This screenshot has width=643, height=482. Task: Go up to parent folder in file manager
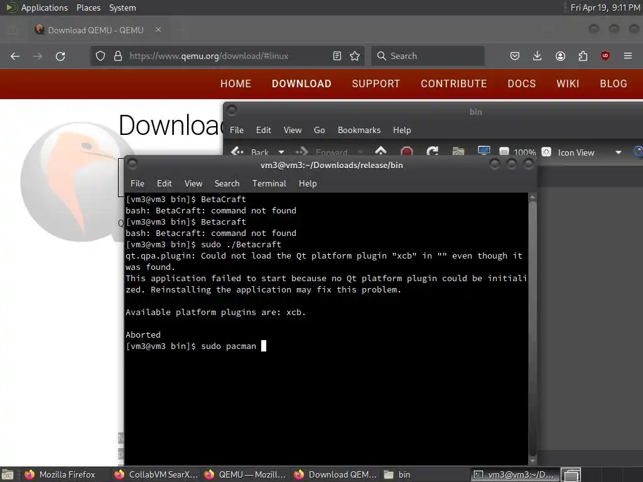(381, 152)
